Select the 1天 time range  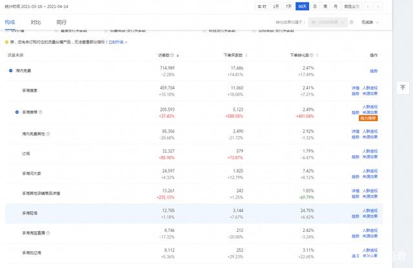click(276, 6)
